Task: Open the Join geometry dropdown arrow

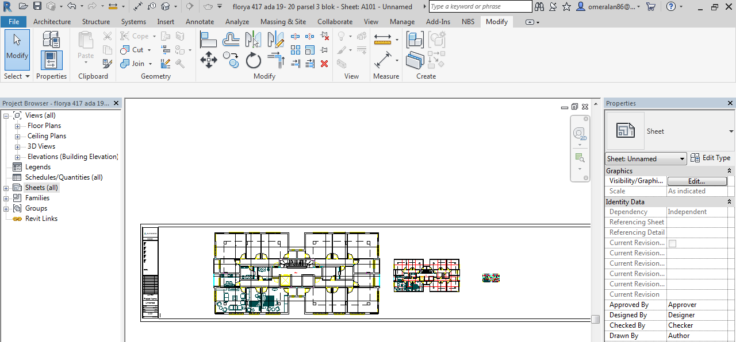Action: click(x=150, y=64)
